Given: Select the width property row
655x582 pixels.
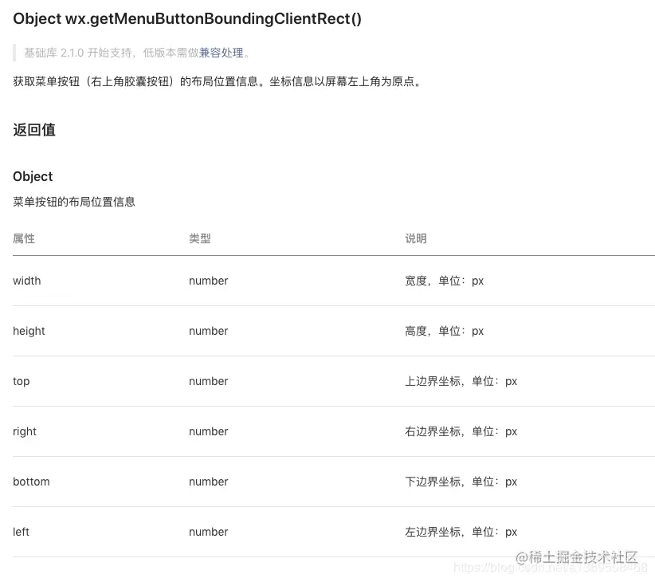Looking at the screenshot, I should tap(26, 281).
